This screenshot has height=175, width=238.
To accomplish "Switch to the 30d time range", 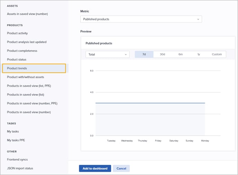I will click(162, 55).
